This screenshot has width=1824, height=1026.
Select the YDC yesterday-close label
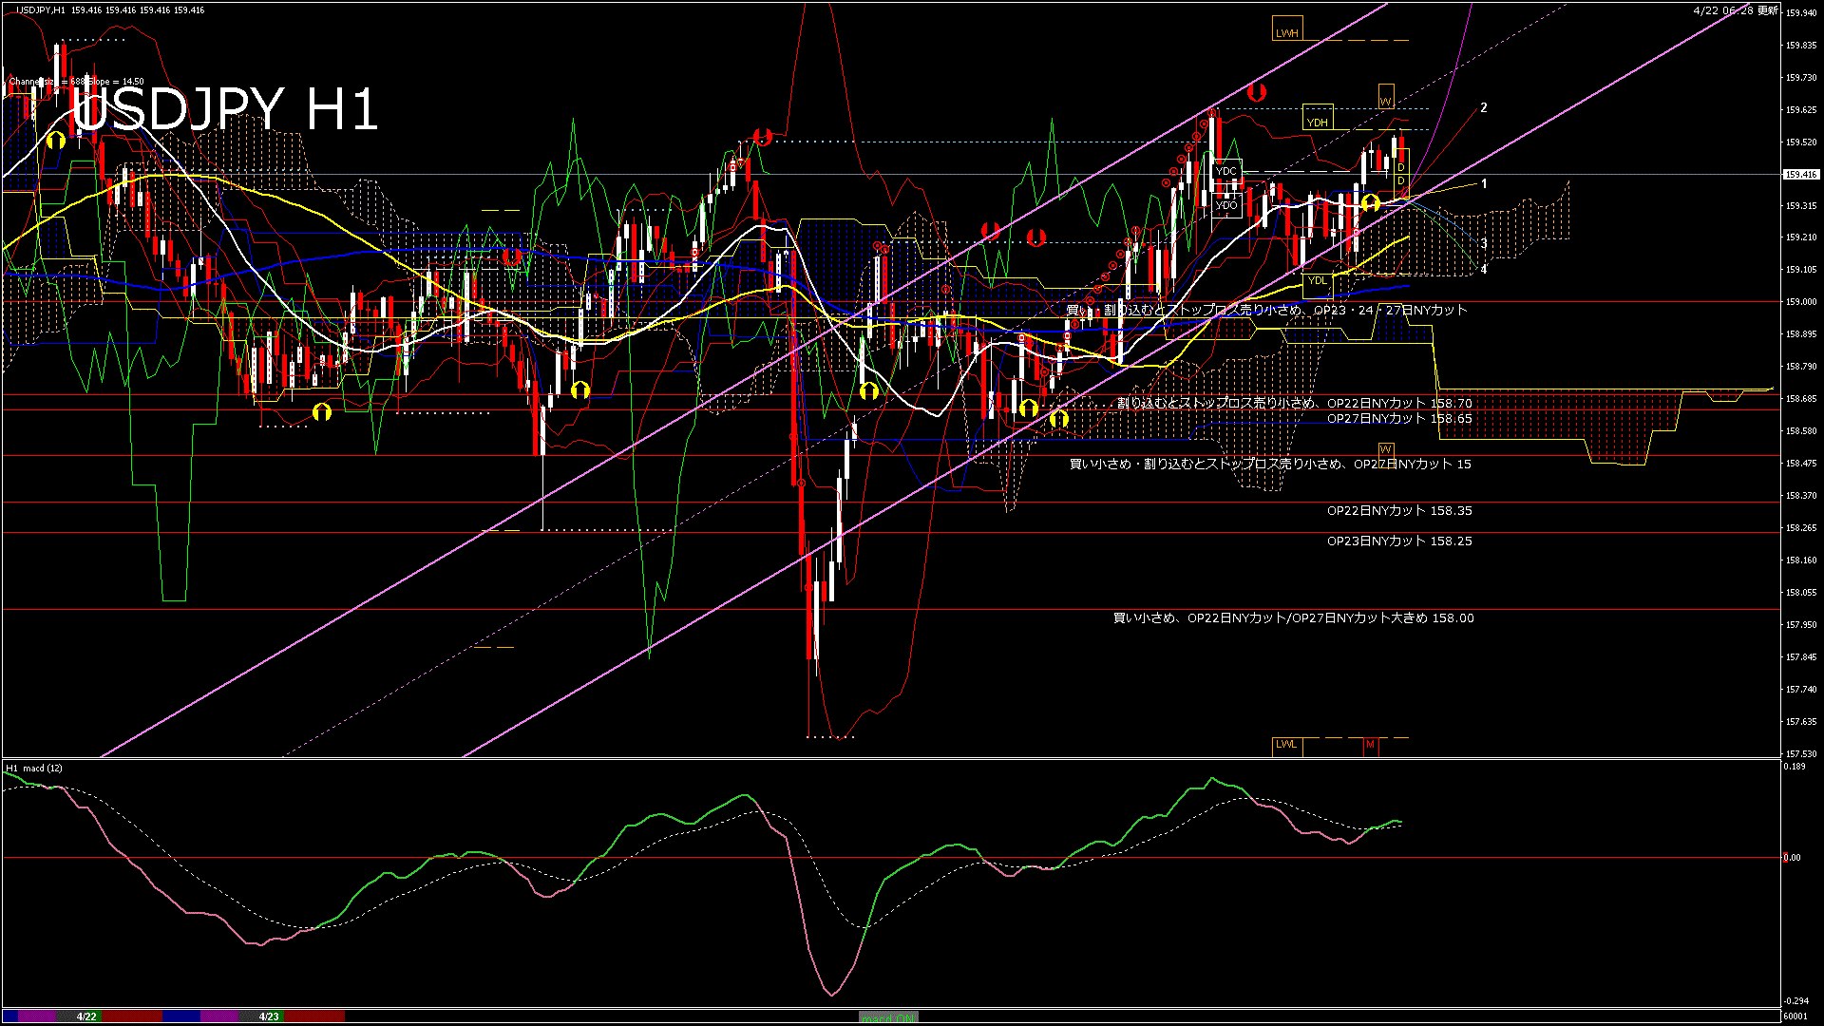point(1226,171)
